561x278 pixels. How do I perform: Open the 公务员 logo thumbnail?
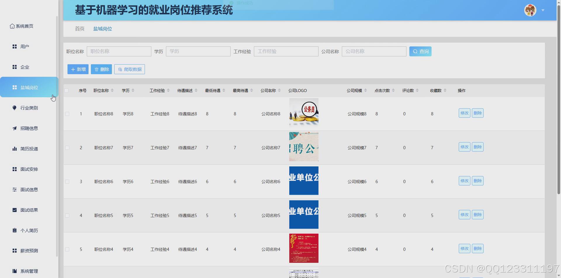[x=304, y=113]
